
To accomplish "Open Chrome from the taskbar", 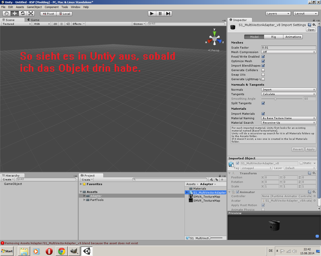I will 61,251.
